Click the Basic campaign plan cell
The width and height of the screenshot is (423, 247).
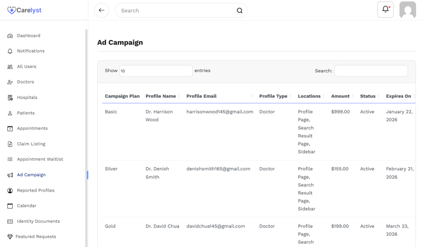[111, 112]
